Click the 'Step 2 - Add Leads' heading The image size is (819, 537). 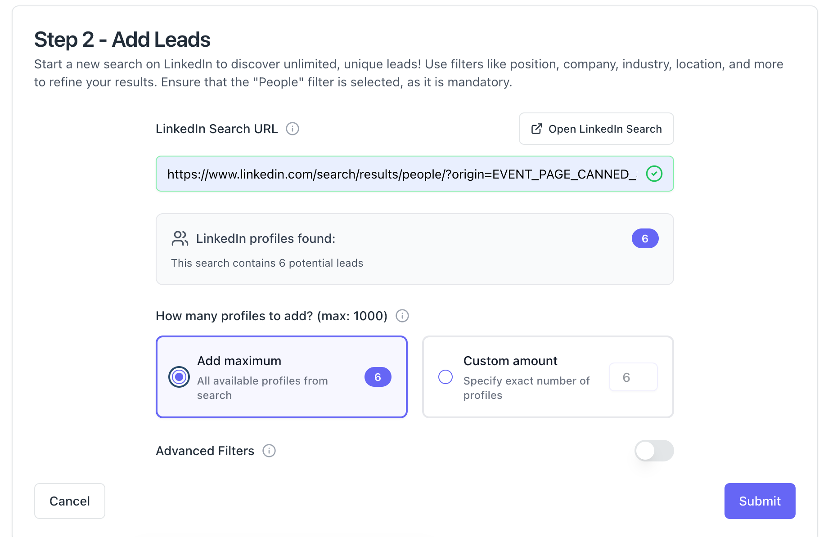[122, 40]
